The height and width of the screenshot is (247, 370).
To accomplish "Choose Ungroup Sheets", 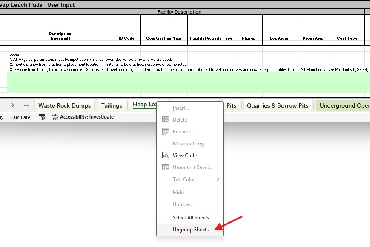I will [191, 230].
